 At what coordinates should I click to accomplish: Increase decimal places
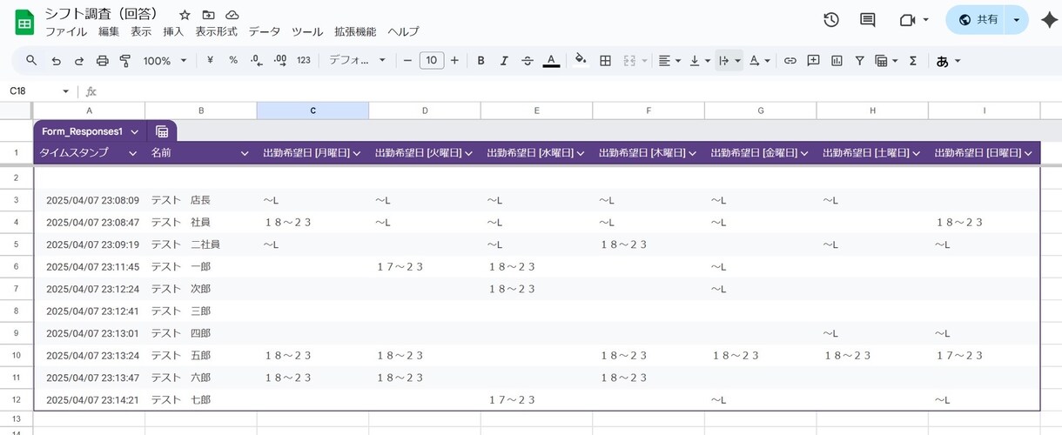[280, 61]
